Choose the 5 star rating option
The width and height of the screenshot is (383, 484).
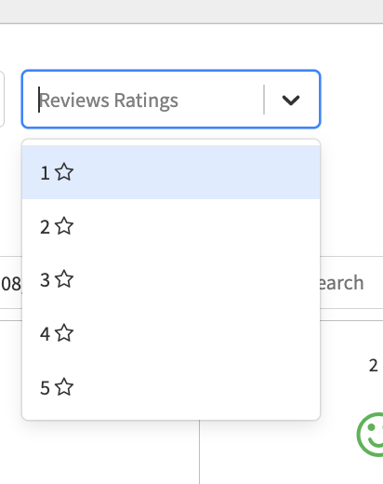tap(171, 387)
